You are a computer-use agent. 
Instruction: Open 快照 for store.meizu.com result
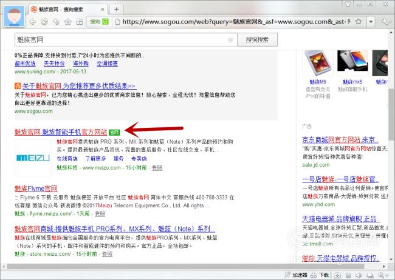pos(107,254)
